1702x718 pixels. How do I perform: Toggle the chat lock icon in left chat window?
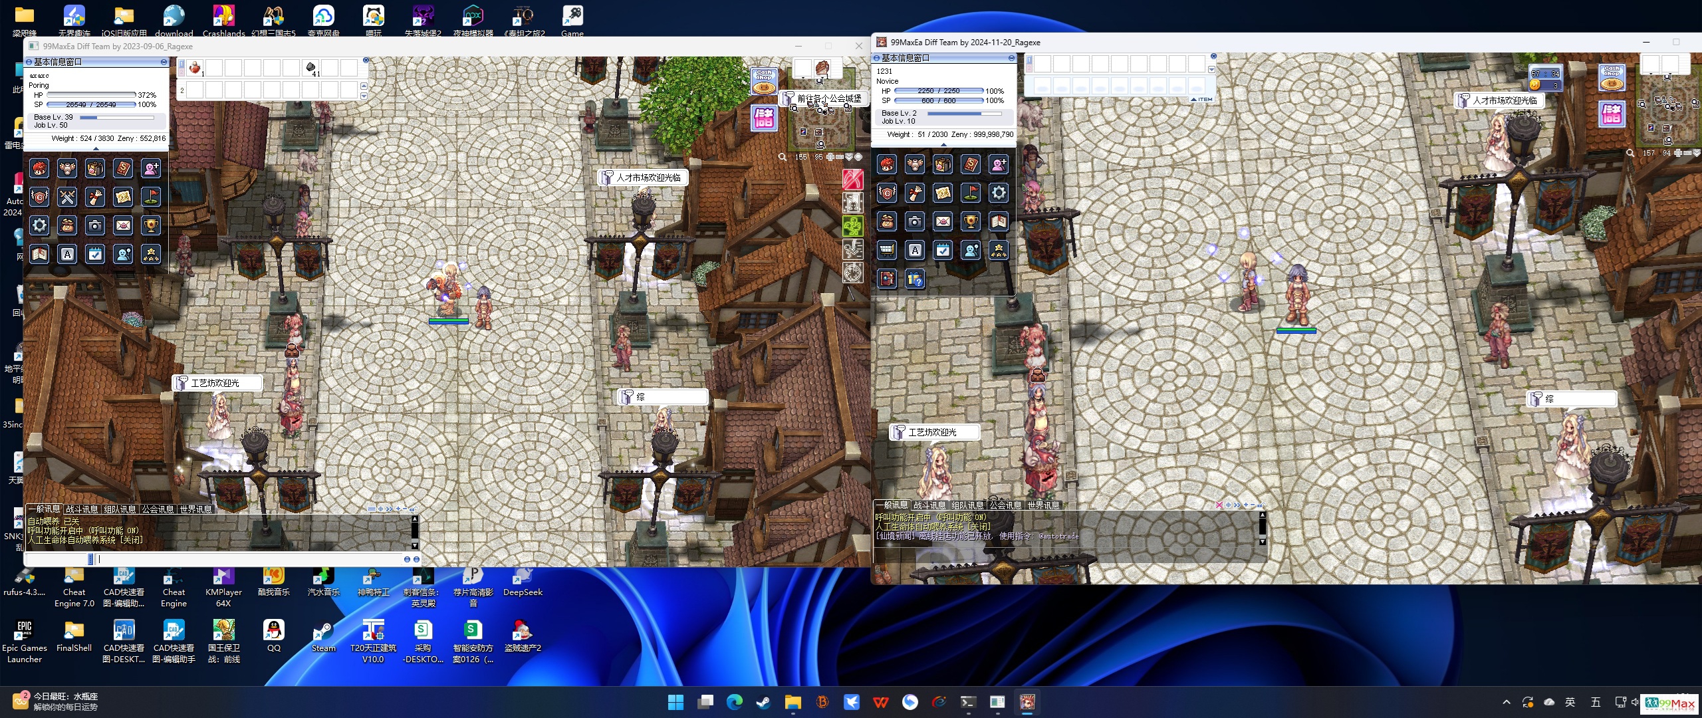point(412,509)
